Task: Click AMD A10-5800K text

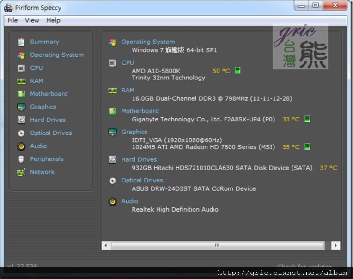Action: pos(156,71)
